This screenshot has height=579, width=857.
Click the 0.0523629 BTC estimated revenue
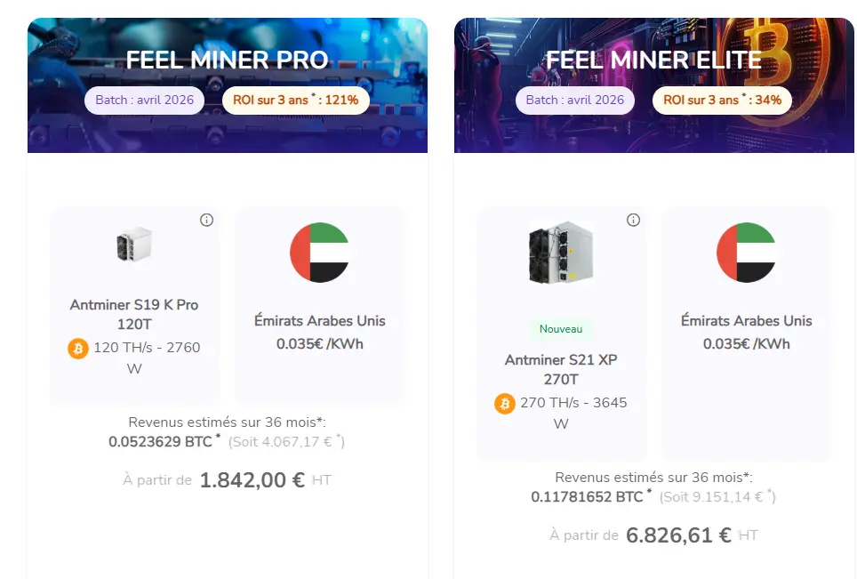(161, 441)
